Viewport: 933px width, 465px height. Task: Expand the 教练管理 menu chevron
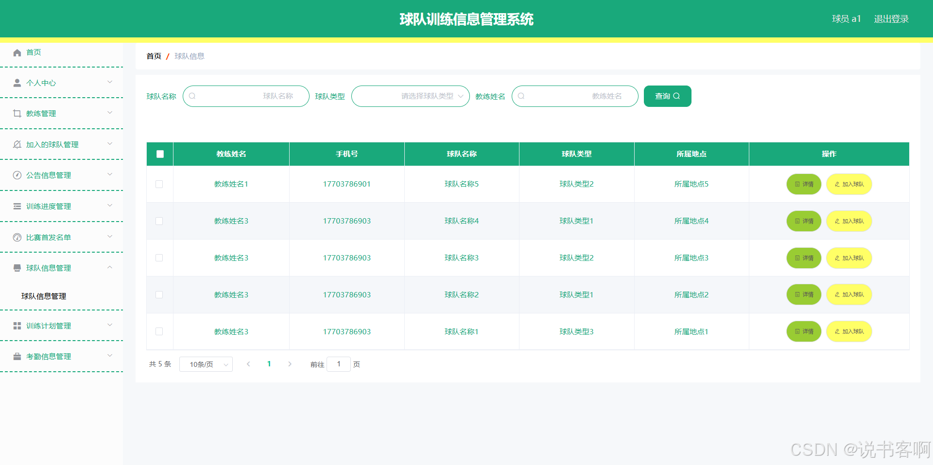click(x=110, y=113)
